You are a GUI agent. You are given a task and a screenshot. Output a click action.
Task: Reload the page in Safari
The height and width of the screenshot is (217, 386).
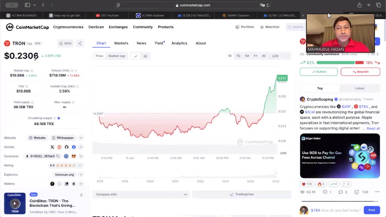tap(268, 5)
